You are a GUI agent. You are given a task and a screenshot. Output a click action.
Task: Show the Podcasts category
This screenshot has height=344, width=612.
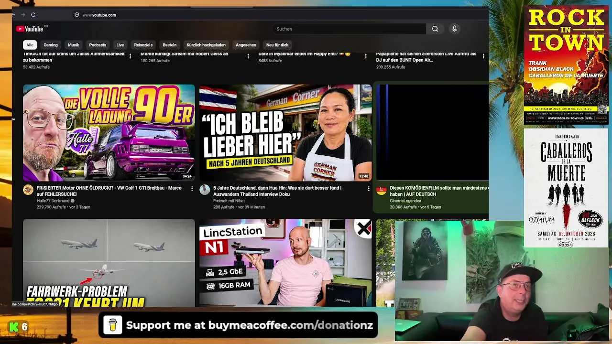(x=98, y=45)
